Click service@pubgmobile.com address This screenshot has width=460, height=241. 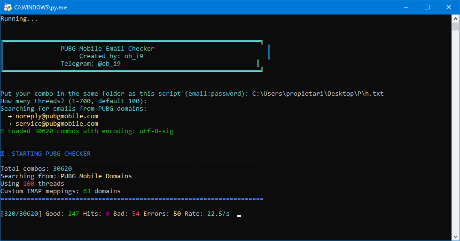(x=57, y=124)
